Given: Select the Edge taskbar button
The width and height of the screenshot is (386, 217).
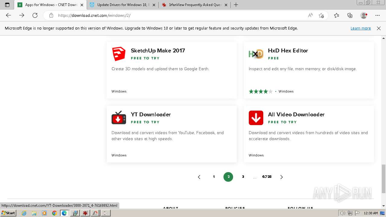Looking at the screenshot, I should tap(65, 213).
